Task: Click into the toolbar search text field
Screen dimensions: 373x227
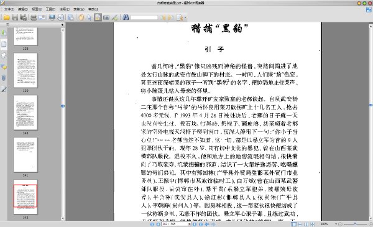Action: pos(144,17)
